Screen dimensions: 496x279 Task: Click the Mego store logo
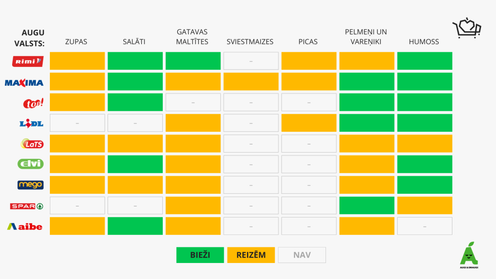(31, 185)
